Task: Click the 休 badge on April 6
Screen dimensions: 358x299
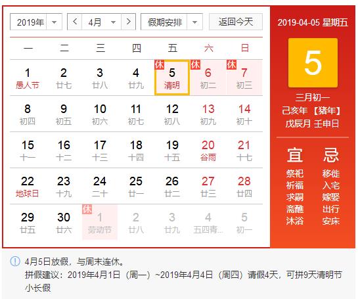Action: point(196,64)
